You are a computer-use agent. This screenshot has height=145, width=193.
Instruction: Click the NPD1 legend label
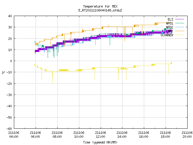pyautogui.click(x=169, y=23)
